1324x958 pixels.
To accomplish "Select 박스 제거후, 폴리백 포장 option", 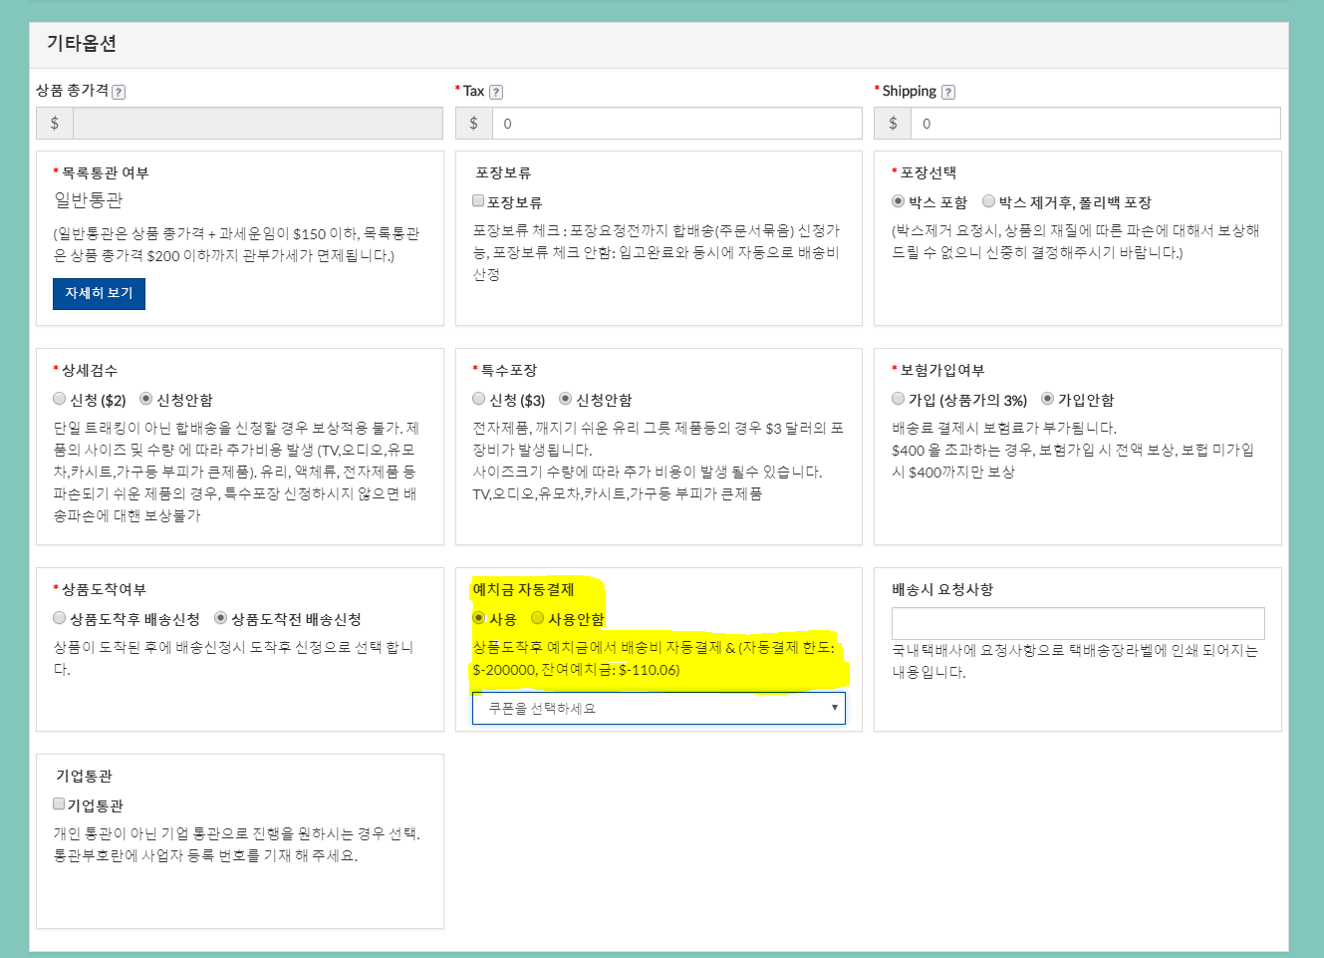I will click(x=988, y=201).
